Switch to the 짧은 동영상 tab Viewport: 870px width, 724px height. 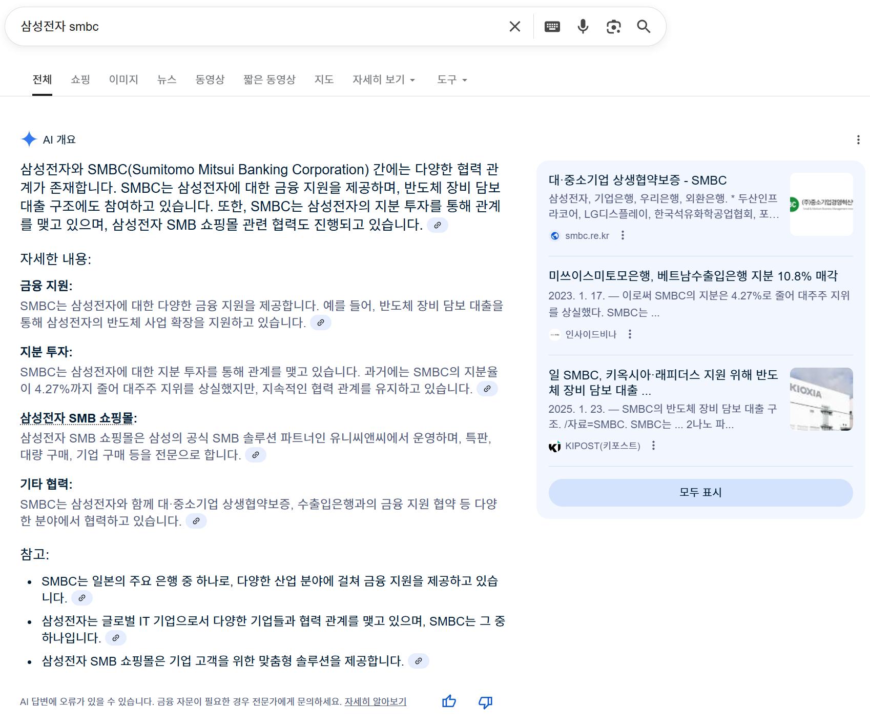[x=270, y=79]
